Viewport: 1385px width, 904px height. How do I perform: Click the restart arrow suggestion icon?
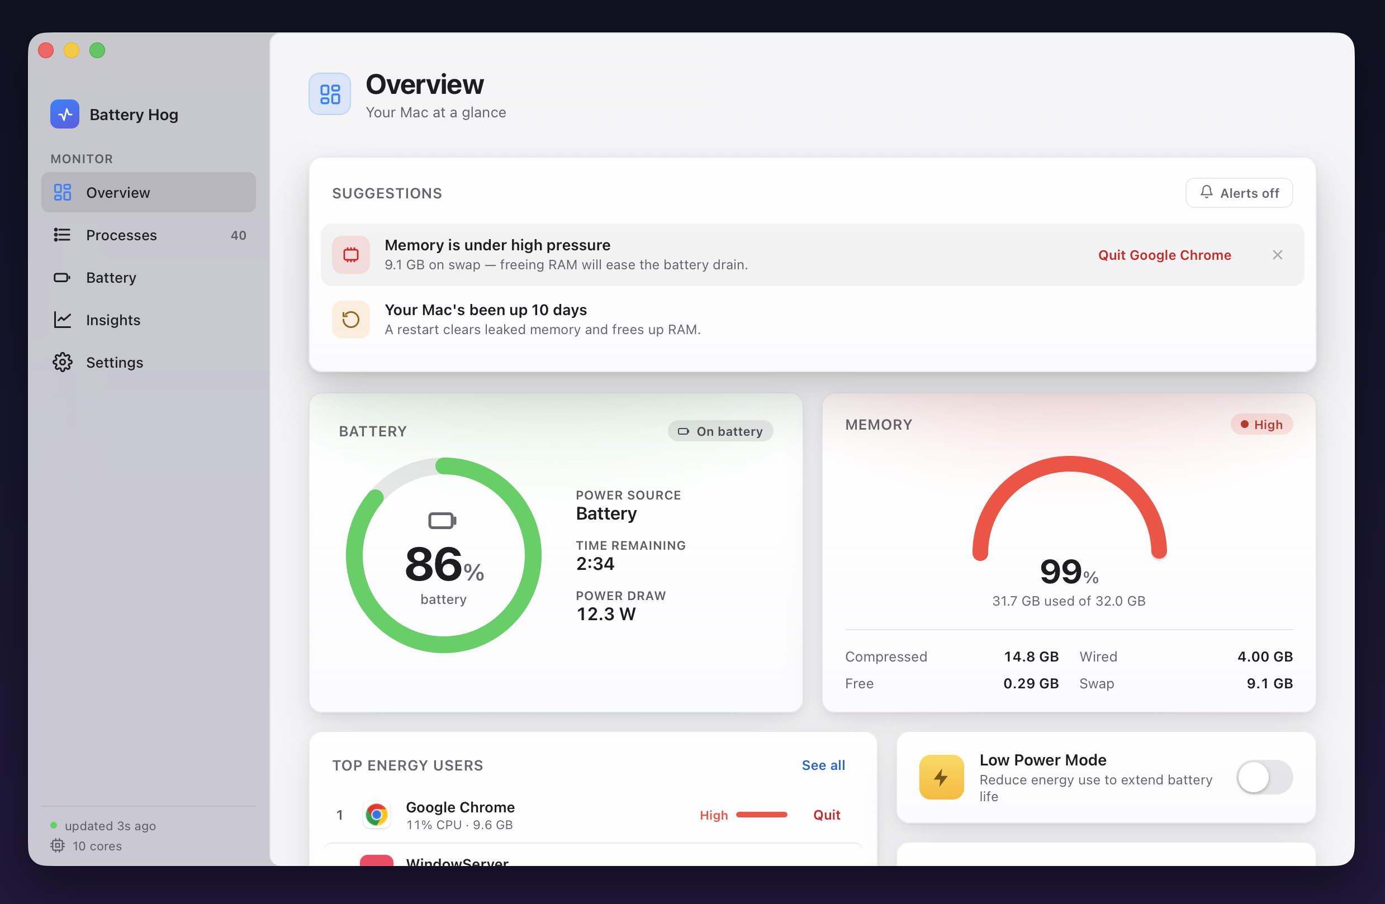point(351,320)
